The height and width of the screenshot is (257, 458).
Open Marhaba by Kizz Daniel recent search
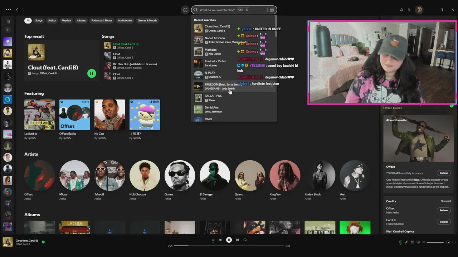pyautogui.click(x=234, y=52)
